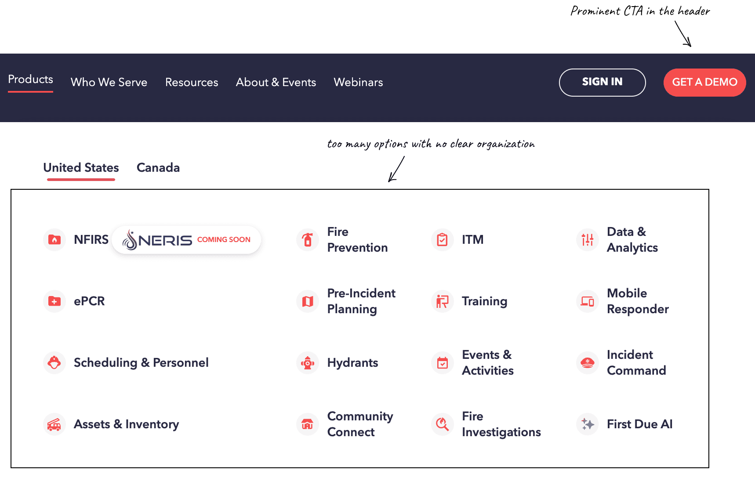
Task: Open the Fire Investigations link
Action: pos(501,424)
